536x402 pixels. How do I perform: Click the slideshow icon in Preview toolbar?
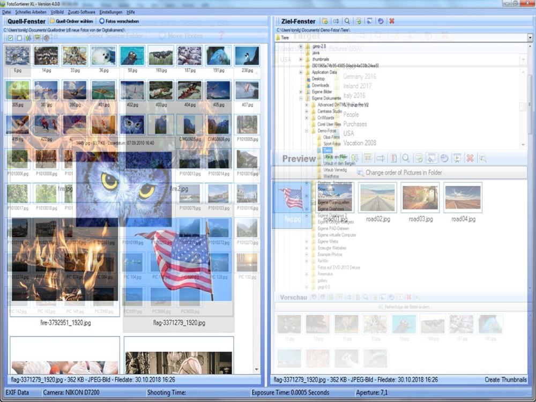click(x=457, y=158)
